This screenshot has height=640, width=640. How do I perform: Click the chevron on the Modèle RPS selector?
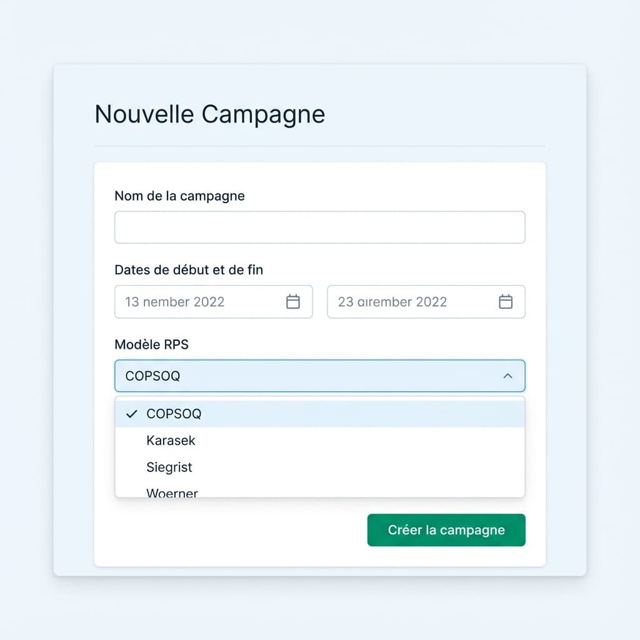(x=509, y=376)
